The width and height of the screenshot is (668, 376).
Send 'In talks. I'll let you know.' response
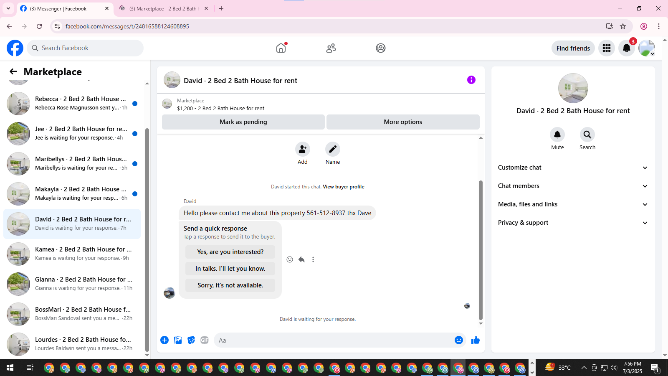tap(230, 269)
